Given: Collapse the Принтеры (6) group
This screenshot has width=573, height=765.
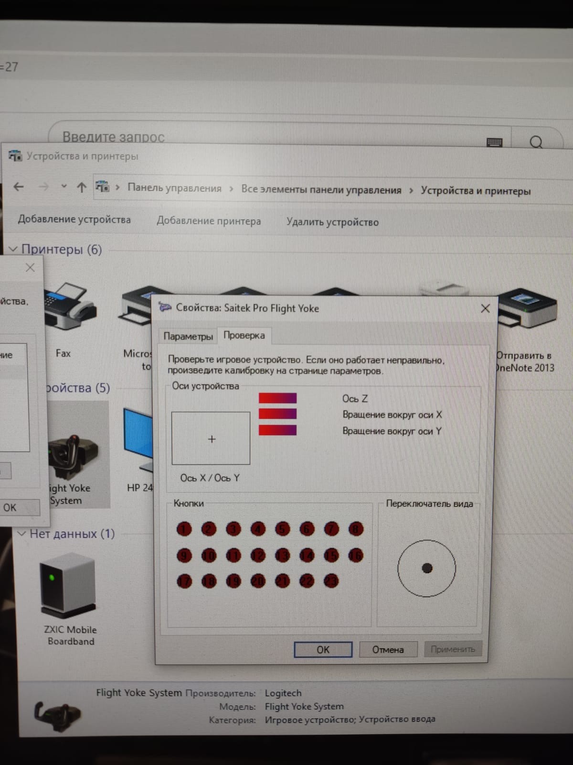Looking at the screenshot, I should [13, 249].
